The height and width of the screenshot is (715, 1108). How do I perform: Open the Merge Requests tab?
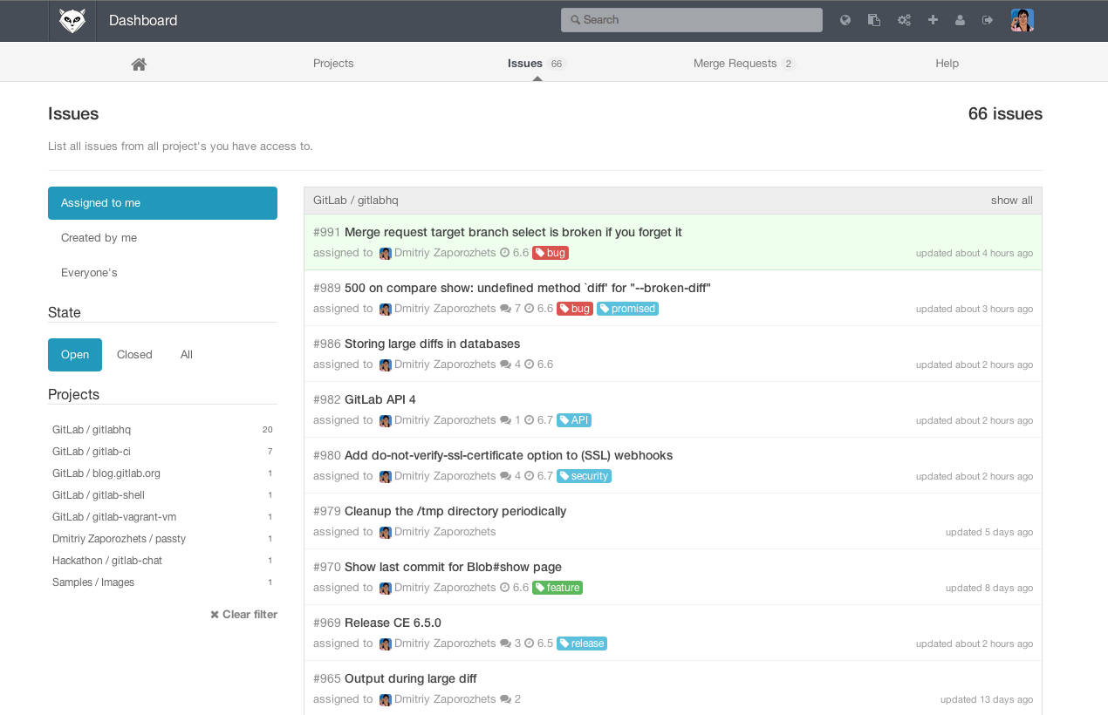[x=735, y=64]
